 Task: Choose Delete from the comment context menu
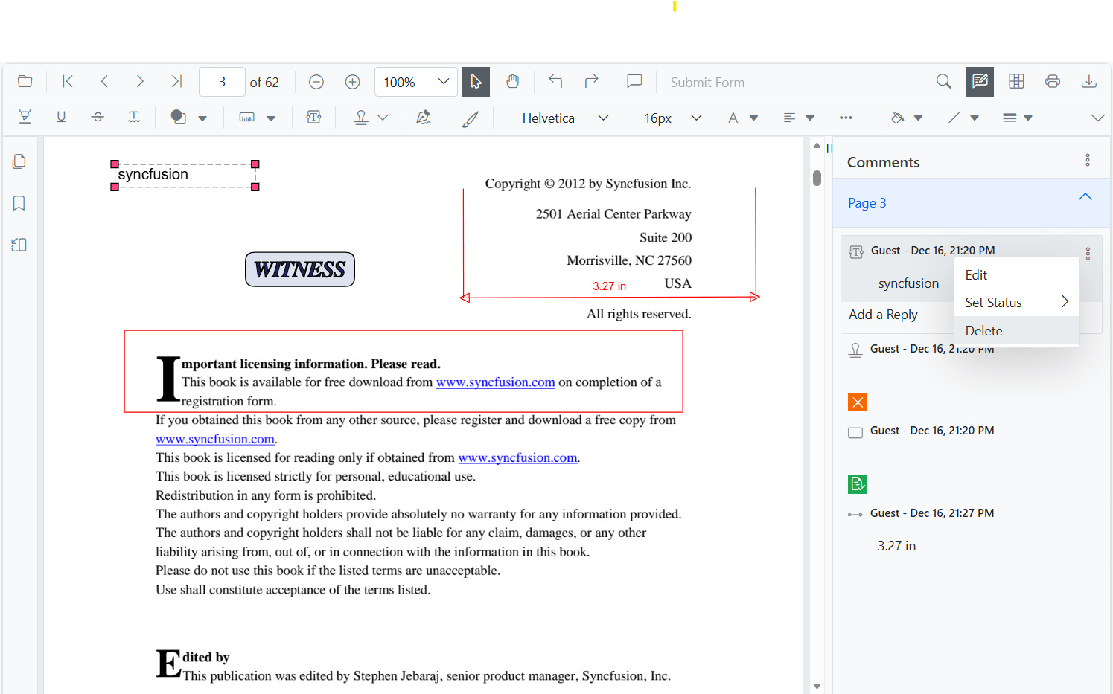tap(983, 330)
